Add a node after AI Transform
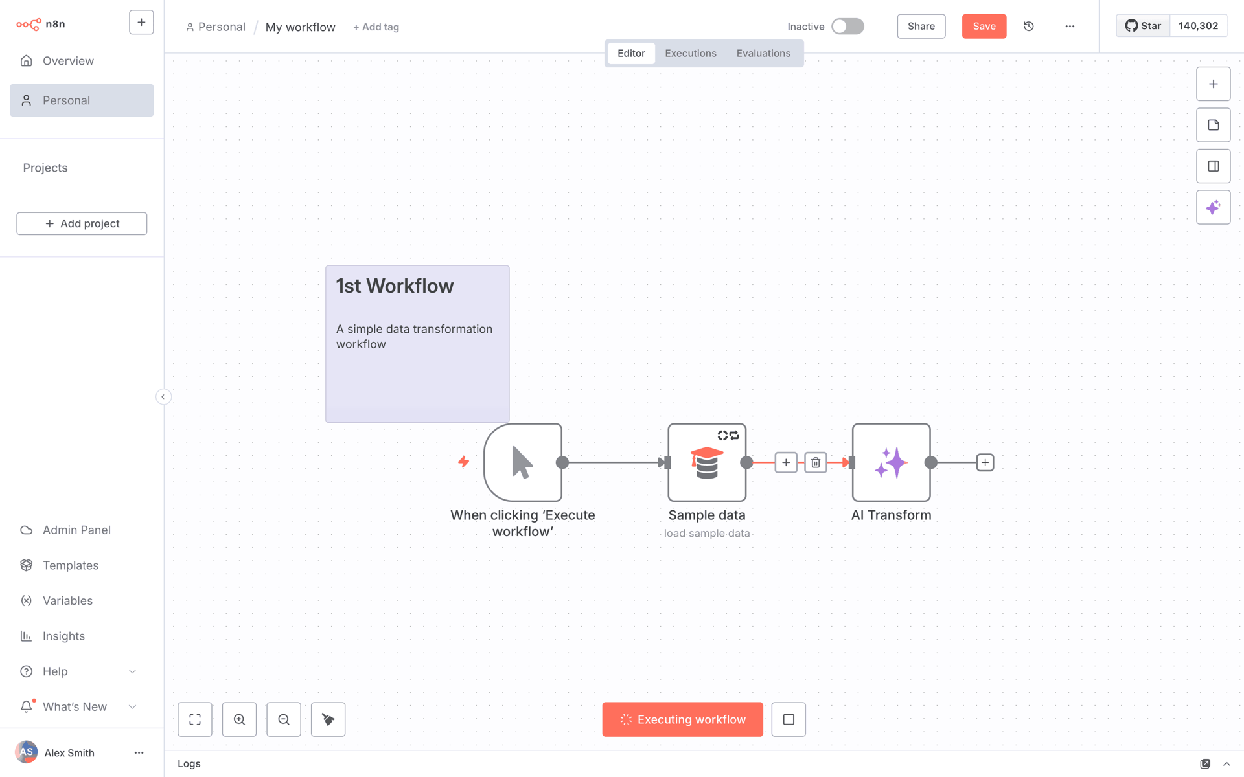 click(x=985, y=462)
